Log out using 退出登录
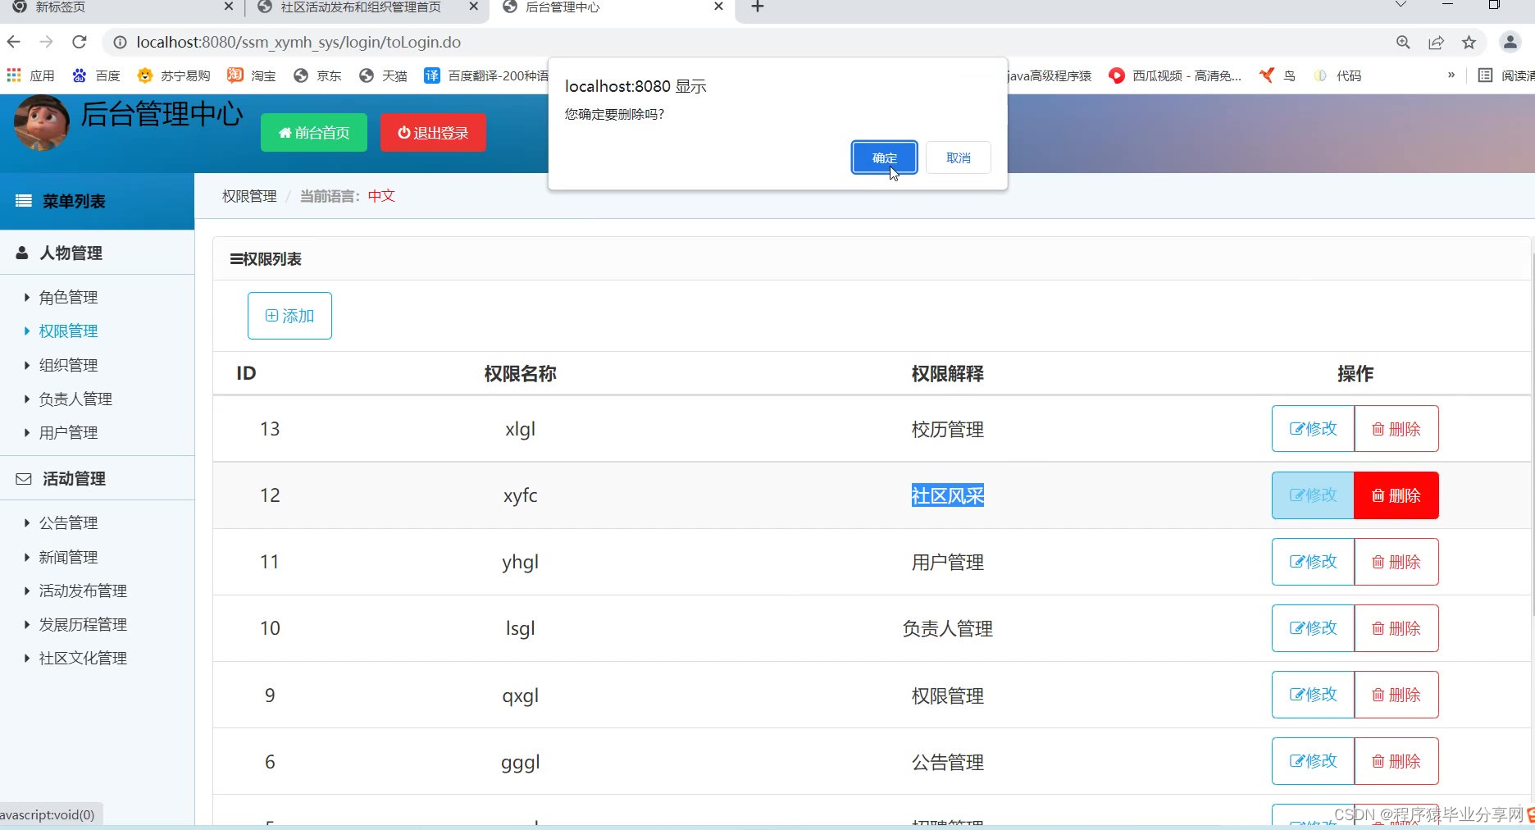This screenshot has width=1535, height=830. pyautogui.click(x=433, y=133)
